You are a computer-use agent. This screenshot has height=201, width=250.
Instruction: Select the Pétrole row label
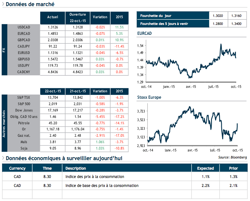point(24,123)
